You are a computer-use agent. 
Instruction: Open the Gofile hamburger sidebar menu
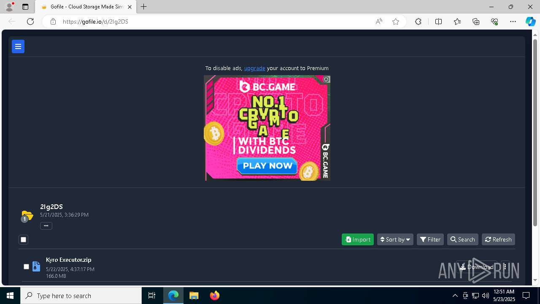[18, 46]
